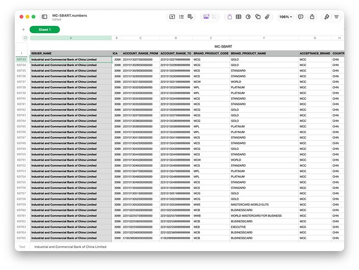Click STANDARD cell in row 69735
Image resolution: width=359 pixels, height=270 pixels.
264,71
